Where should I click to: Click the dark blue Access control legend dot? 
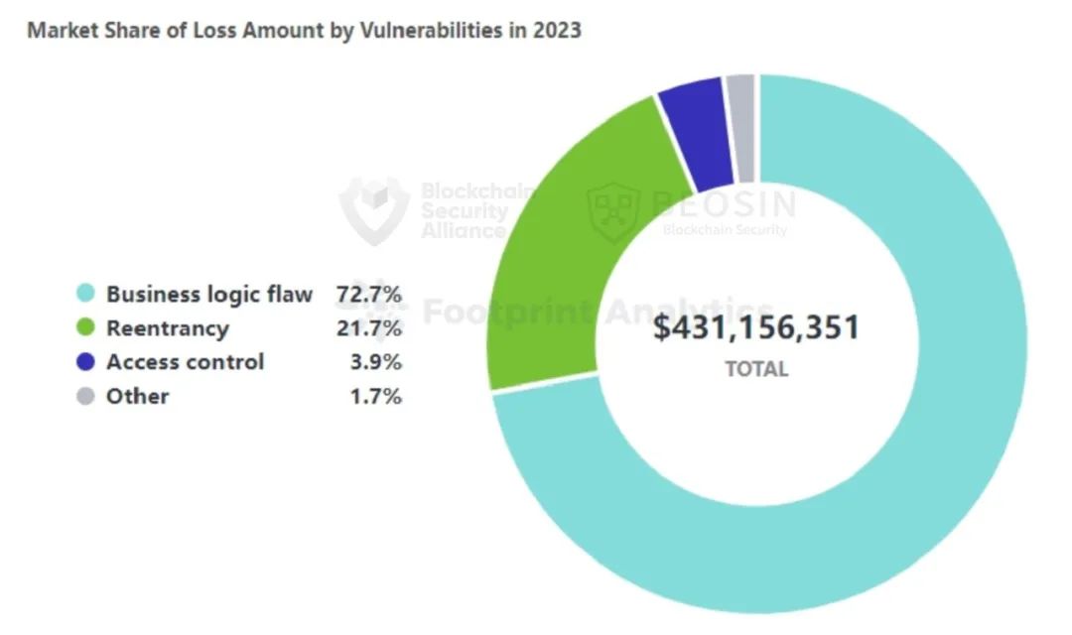coord(86,362)
